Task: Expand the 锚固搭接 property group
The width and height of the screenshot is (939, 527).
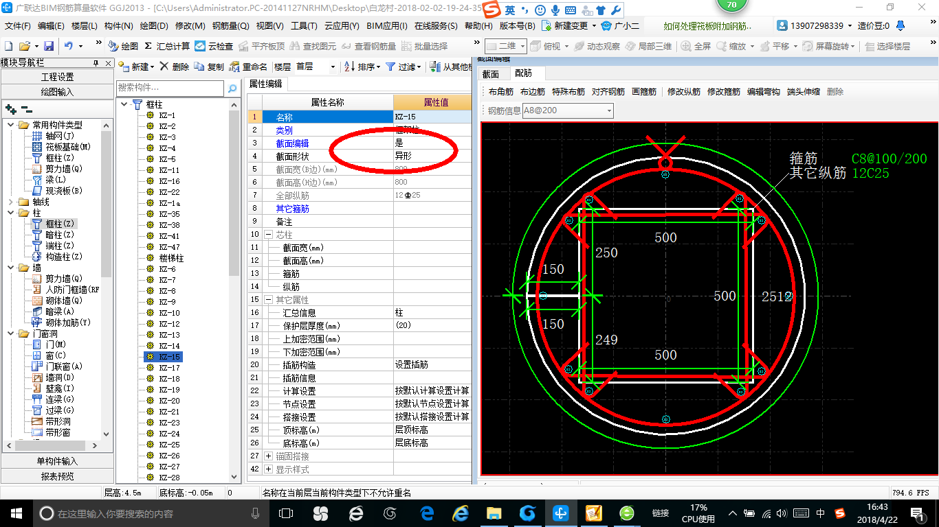Action: coord(268,456)
